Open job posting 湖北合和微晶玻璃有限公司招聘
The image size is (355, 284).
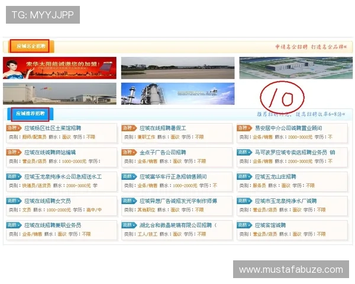click(x=178, y=225)
